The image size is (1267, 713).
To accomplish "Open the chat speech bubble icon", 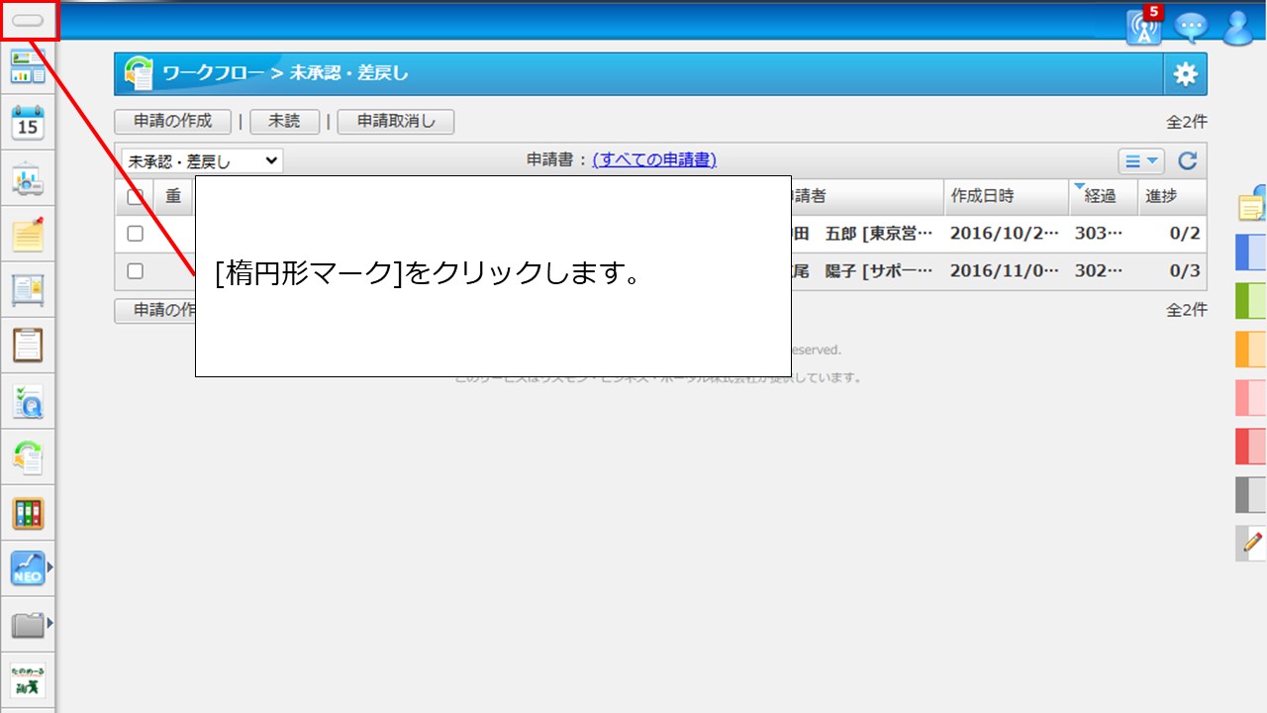I will [1191, 27].
